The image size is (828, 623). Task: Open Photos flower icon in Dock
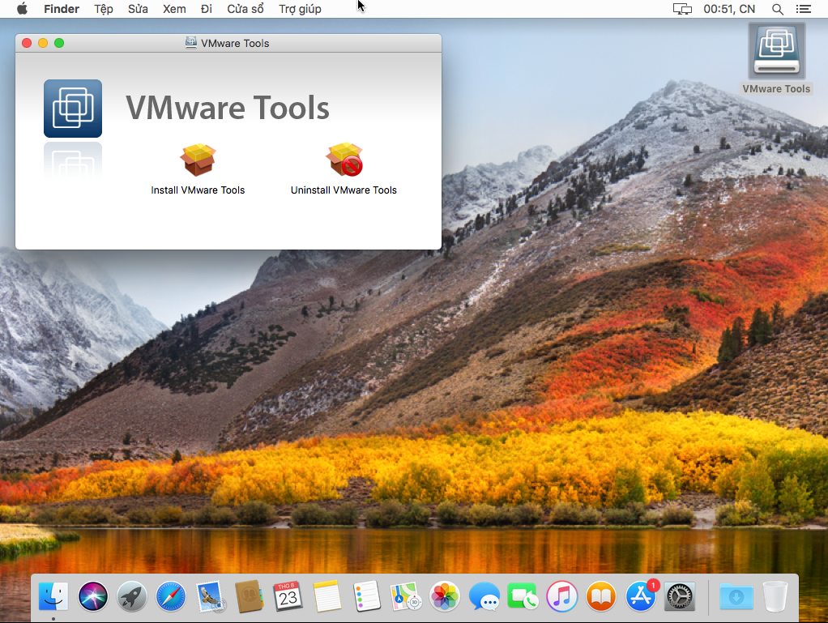tap(445, 596)
